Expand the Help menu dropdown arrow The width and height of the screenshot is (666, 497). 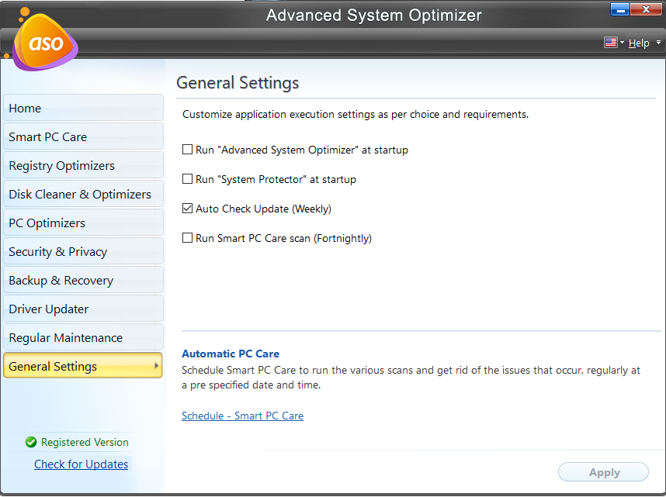tap(659, 43)
